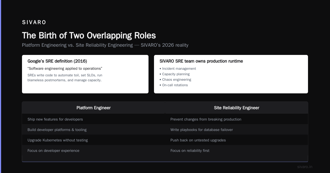Viewport: 330px width, 173px height.
Task: Select the quote "Software engineering applied to operations"
Action: (65, 68)
